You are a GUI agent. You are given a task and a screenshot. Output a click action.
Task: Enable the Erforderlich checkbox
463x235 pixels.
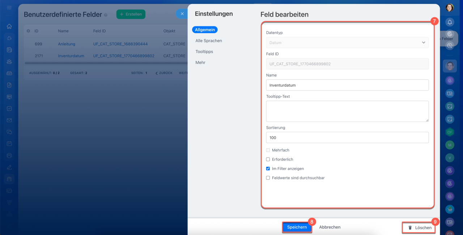pyautogui.click(x=268, y=159)
